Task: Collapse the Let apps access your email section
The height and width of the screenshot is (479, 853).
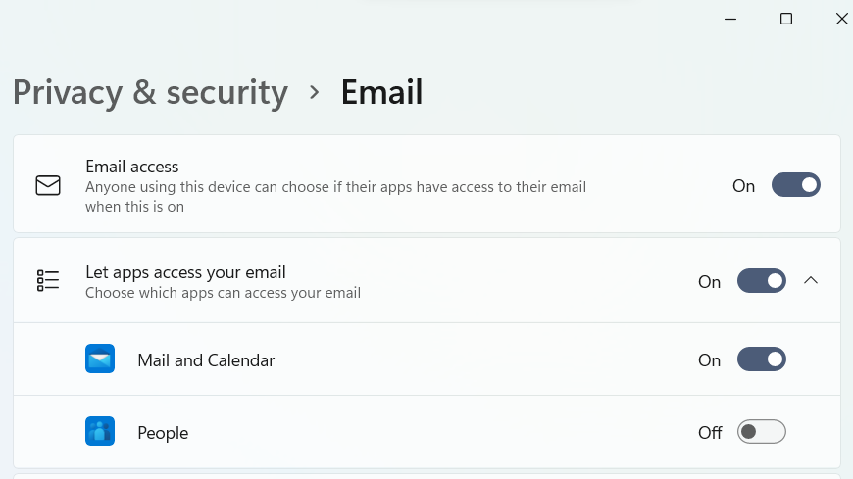Action: (x=811, y=281)
